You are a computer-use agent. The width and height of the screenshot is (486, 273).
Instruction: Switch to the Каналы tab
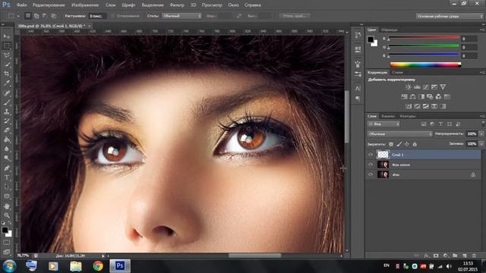[x=388, y=116]
